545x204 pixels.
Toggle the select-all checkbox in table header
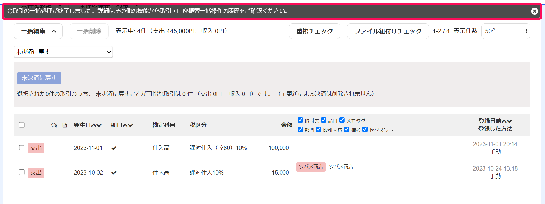pyautogui.click(x=22, y=125)
